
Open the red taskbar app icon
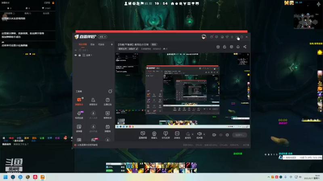[x=35, y=177]
